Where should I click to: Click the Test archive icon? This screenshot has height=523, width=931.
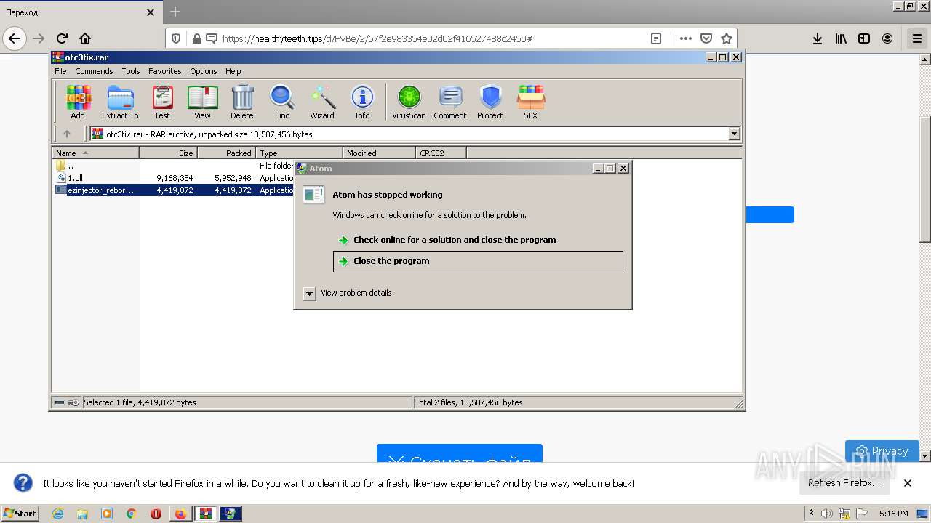click(x=162, y=102)
